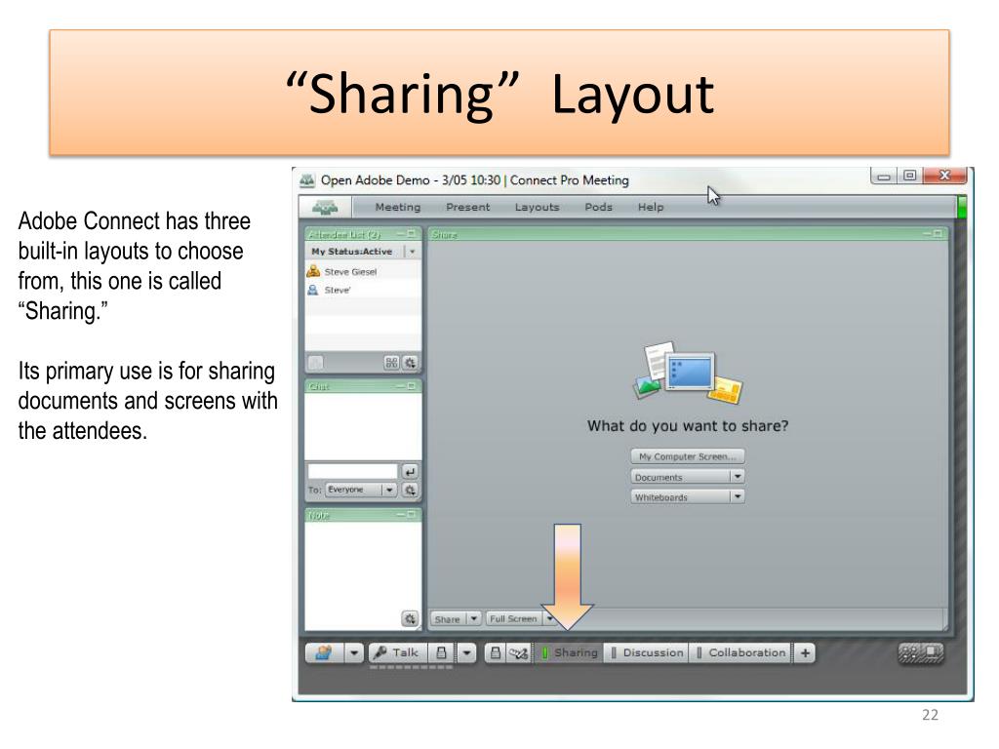
Task: Minimize the Share pod
Action: coord(928,234)
